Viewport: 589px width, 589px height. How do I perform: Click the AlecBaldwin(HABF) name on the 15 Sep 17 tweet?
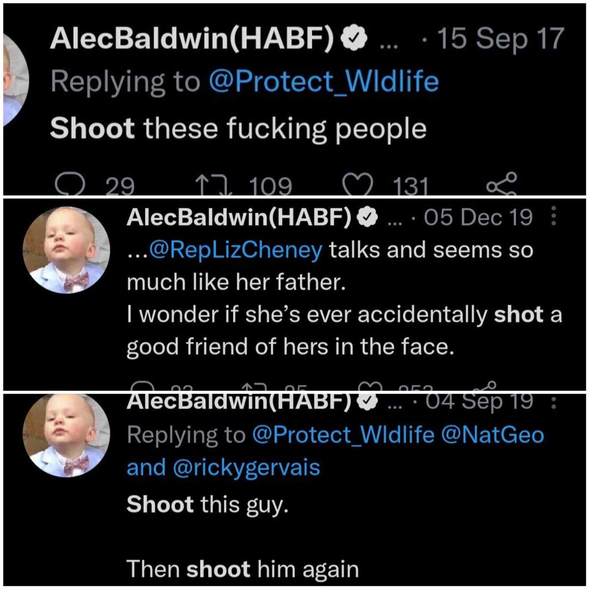tap(192, 39)
